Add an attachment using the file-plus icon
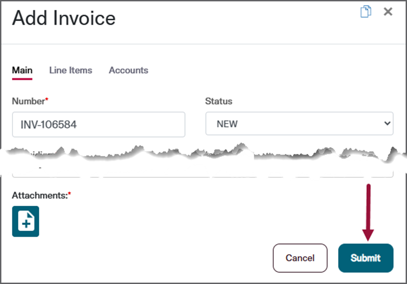Image resolution: width=407 pixels, height=284 pixels. 25,221
